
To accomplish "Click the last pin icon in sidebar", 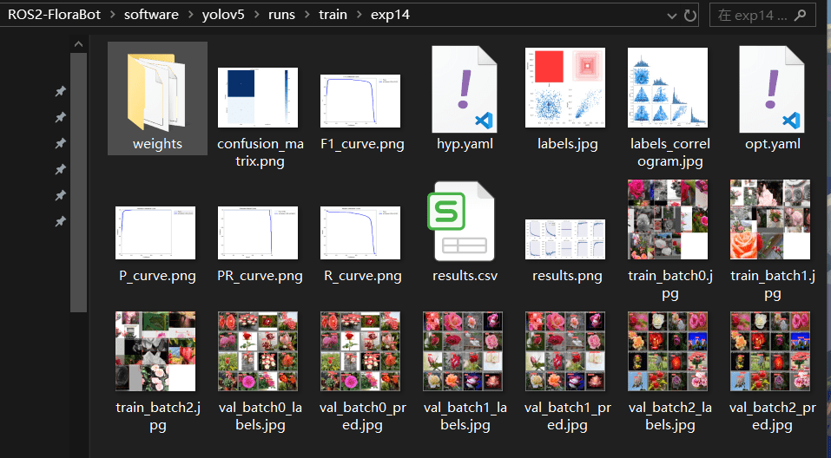I will point(60,222).
